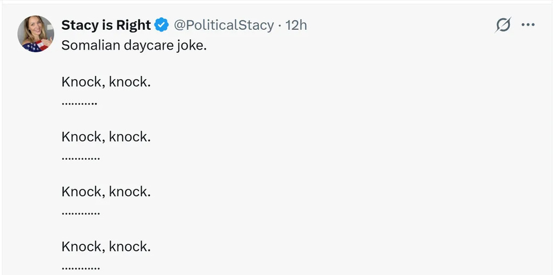Click the fourth 'Knock, knock.' line
The width and height of the screenshot is (553, 275).
point(106,246)
